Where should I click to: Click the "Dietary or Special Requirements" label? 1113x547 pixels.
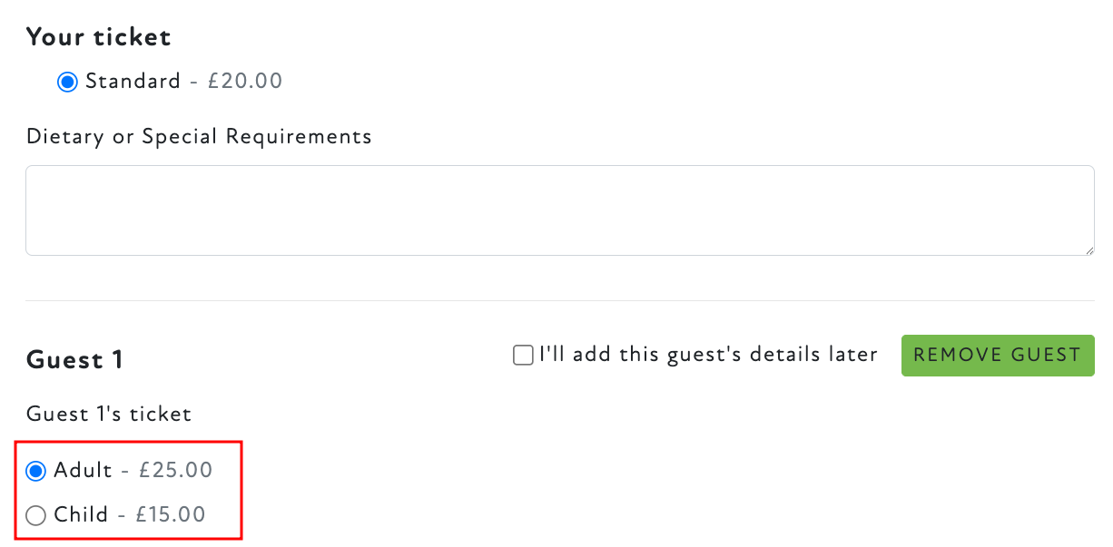click(199, 137)
